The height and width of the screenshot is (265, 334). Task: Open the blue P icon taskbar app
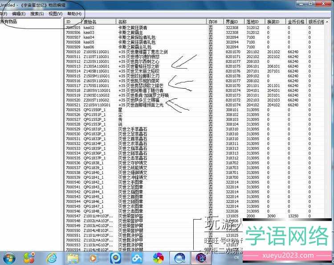(x=115, y=257)
